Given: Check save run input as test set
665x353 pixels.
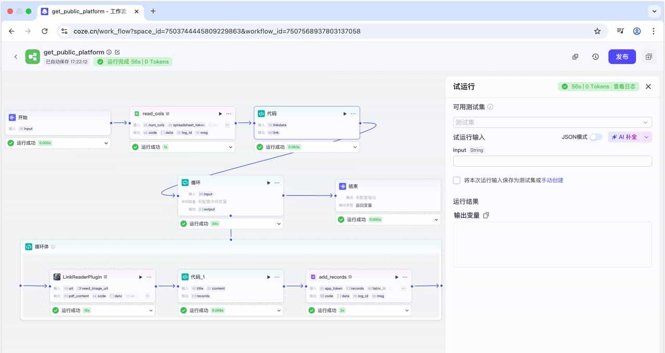Looking at the screenshot, I should 456,180.
